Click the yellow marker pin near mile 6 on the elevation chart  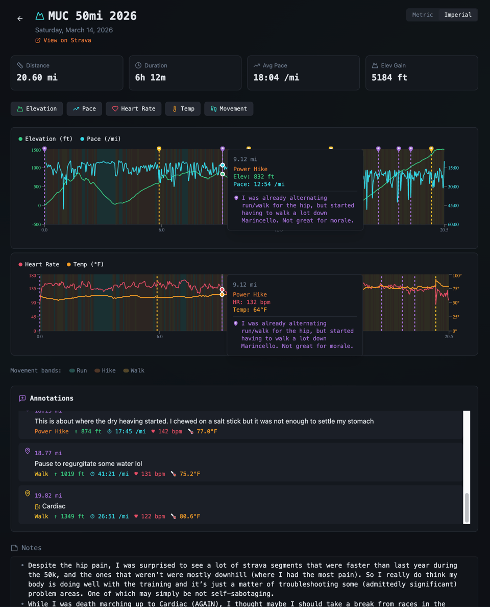pos(159,149)
